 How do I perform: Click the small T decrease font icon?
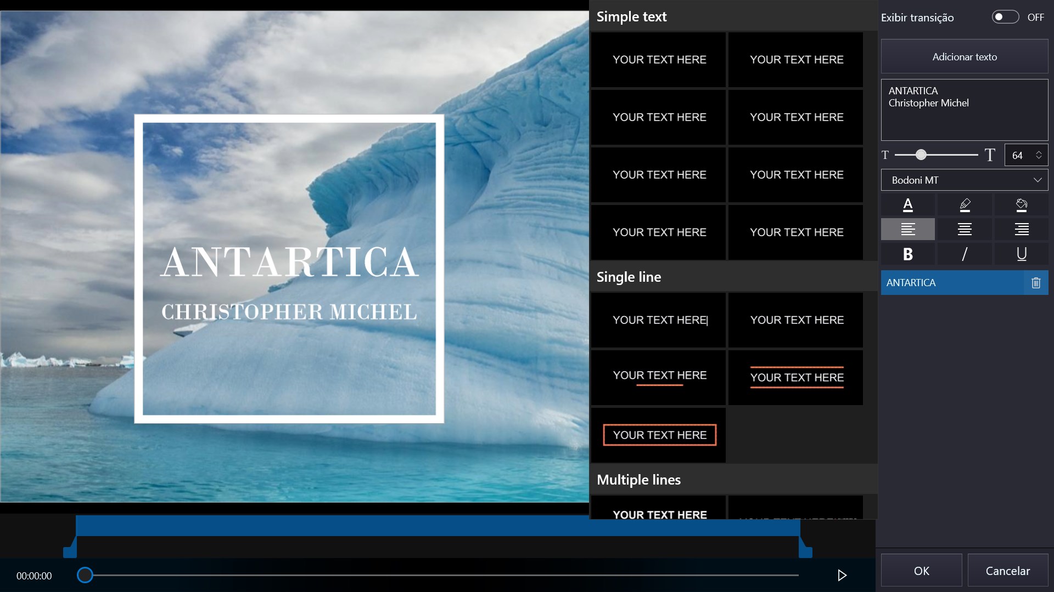click(x=885, y=155)
